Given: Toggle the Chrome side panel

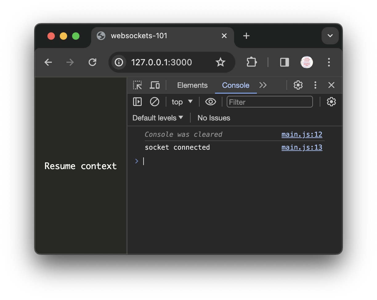Looking at the screenshot, I should tap(284, 62).
